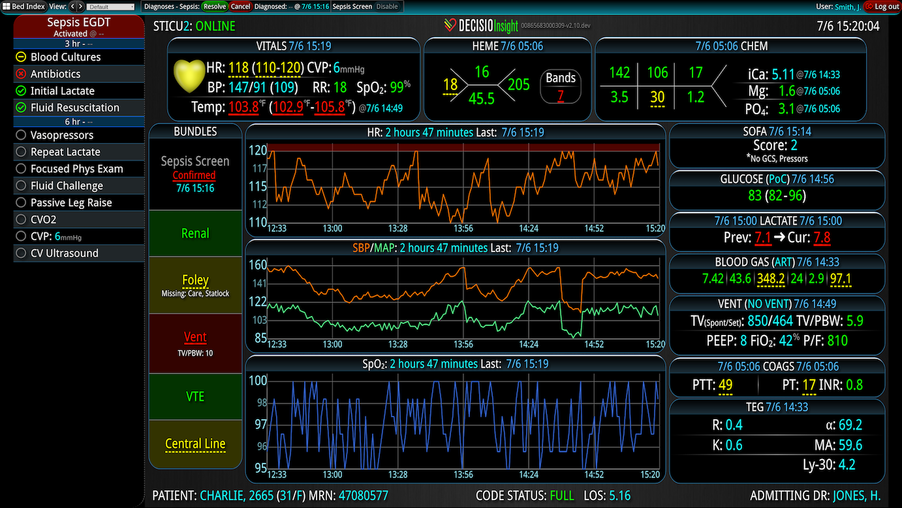Click the iCa value 5.11
The image size is (902, 508).
(783, 74)
